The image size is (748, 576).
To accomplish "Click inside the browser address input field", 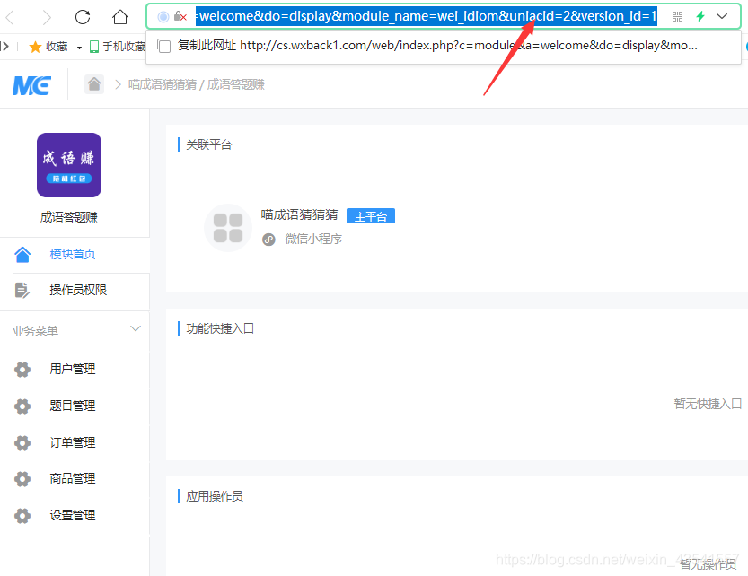I will [404, 15].
